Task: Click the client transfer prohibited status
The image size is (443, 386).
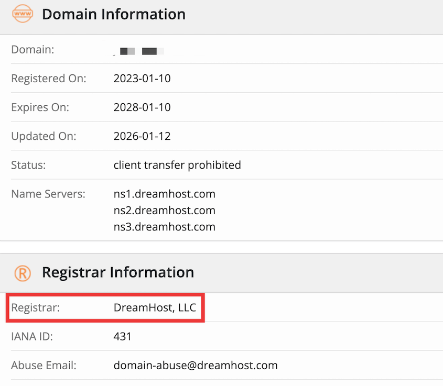Action: 177,164
